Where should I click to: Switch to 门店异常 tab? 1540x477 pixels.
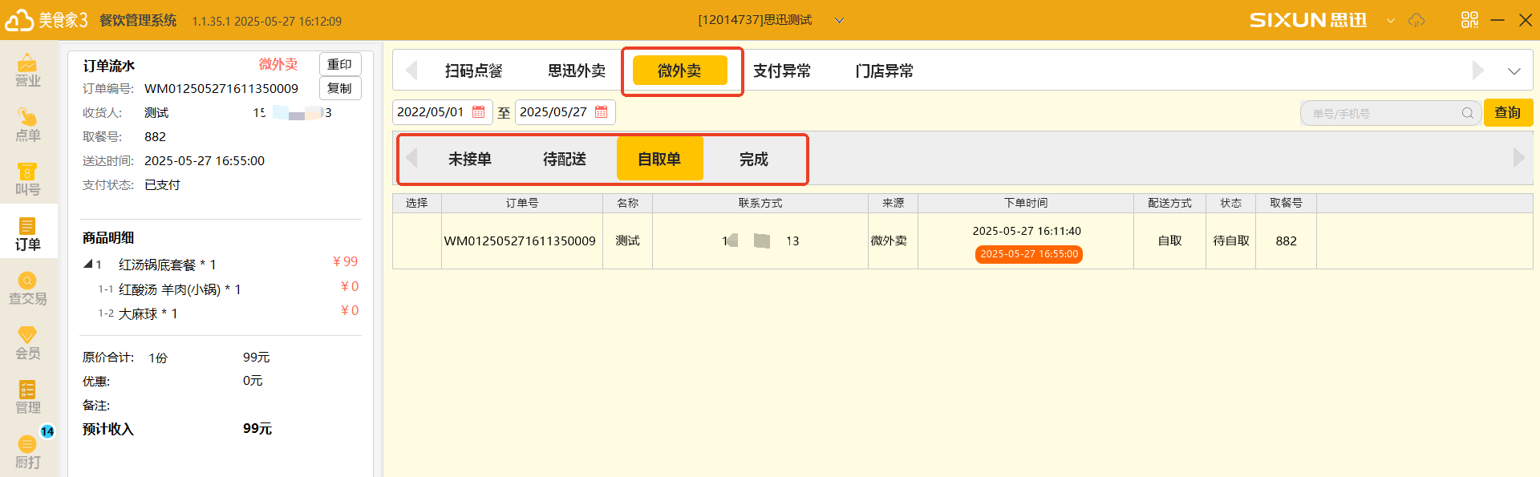pyautogui.click(x=885, y=71)
